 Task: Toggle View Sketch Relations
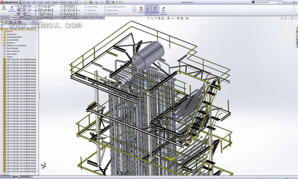point(163,11)
